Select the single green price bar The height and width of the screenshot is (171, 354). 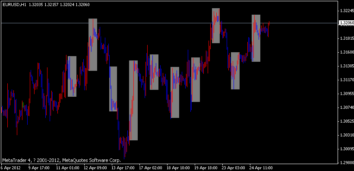tap(23, 105)
